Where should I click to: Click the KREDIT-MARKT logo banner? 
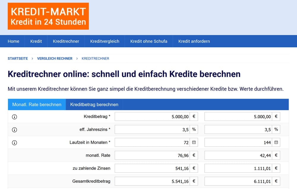[x=48, y=16]
